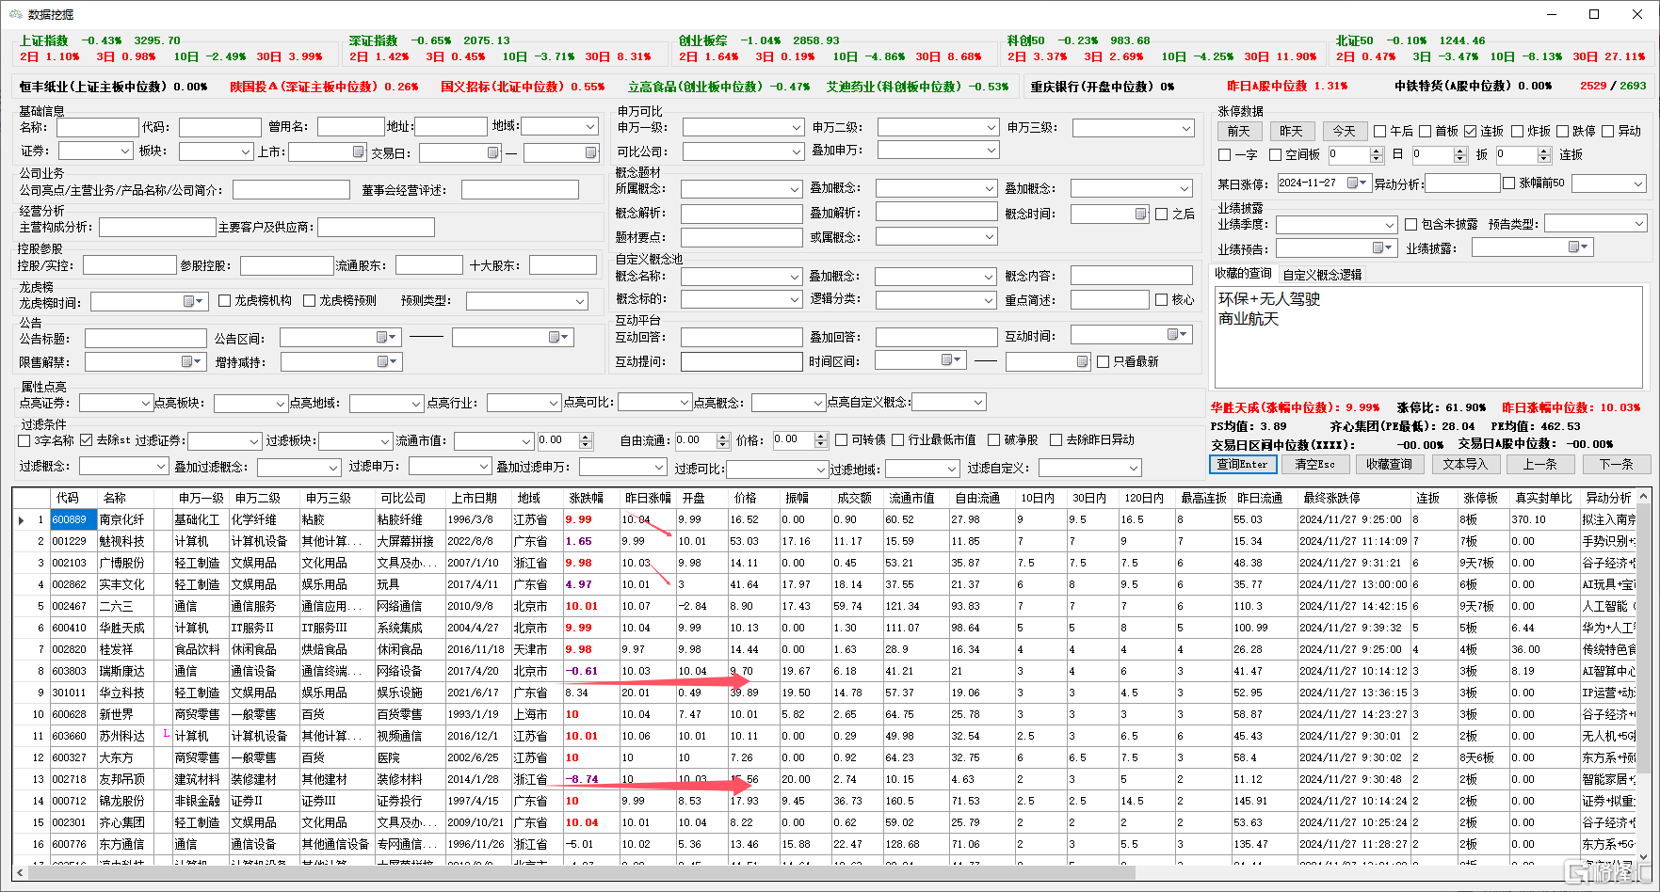Click the 查询Enter button
The width and height of the screenshot is (1660, 892).
tap(1243, 464)
